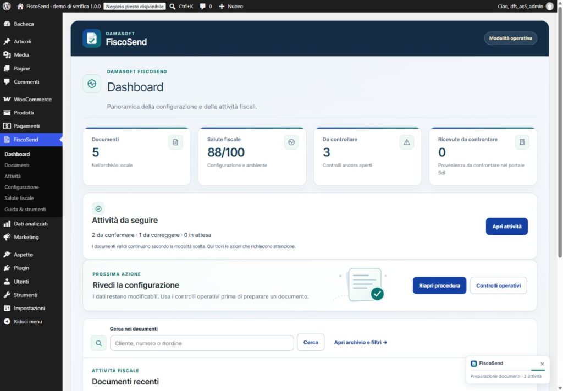Viewport: 563px width, 391px height.
Task: Click the Apri attività button
Action: pyautogui.click(x=506, y=227)
